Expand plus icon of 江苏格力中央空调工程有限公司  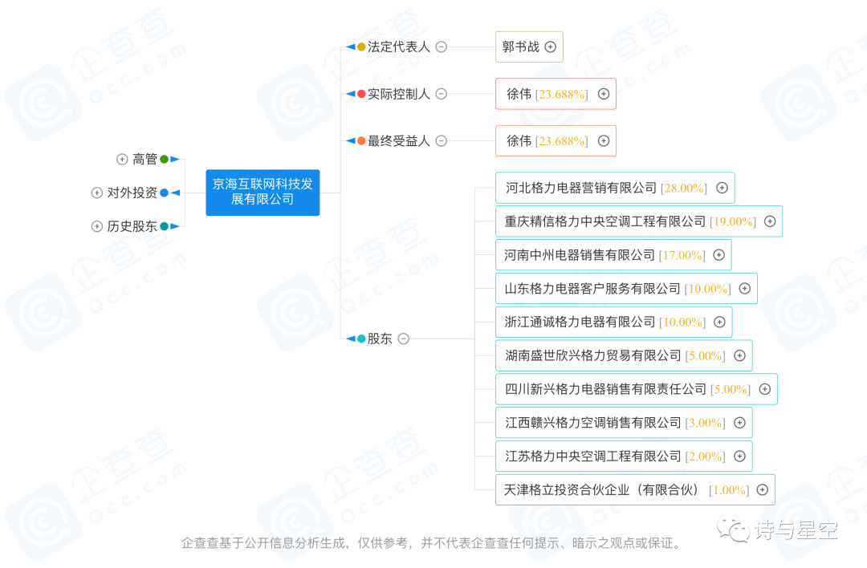coord(740,456)
